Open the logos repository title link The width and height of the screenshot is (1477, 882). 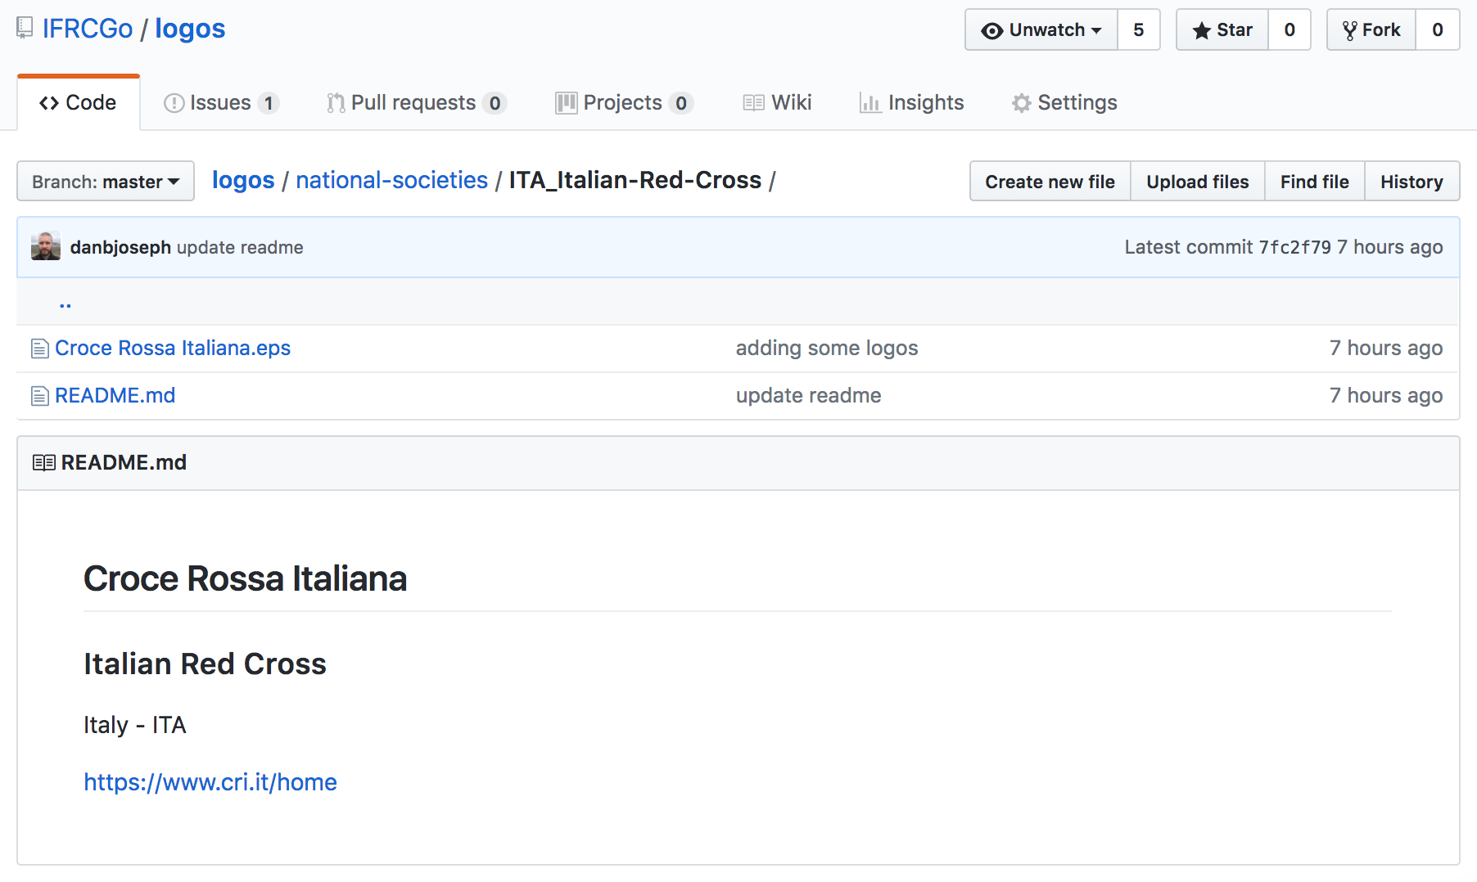tap(190, 29)
